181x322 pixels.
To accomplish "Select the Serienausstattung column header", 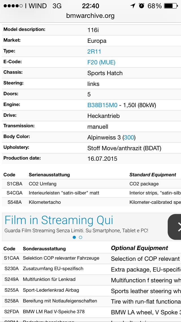I will (49, 175).
